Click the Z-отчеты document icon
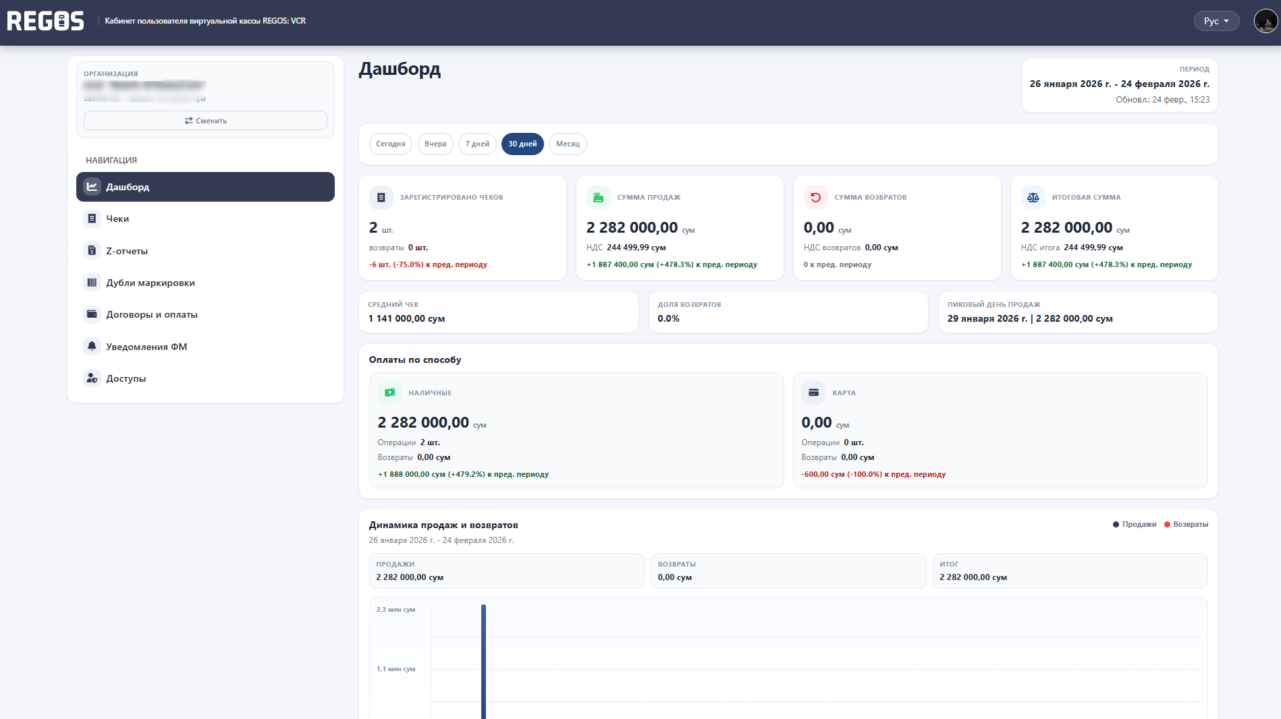Screen dimensions: 1281x719 (92, 251)
